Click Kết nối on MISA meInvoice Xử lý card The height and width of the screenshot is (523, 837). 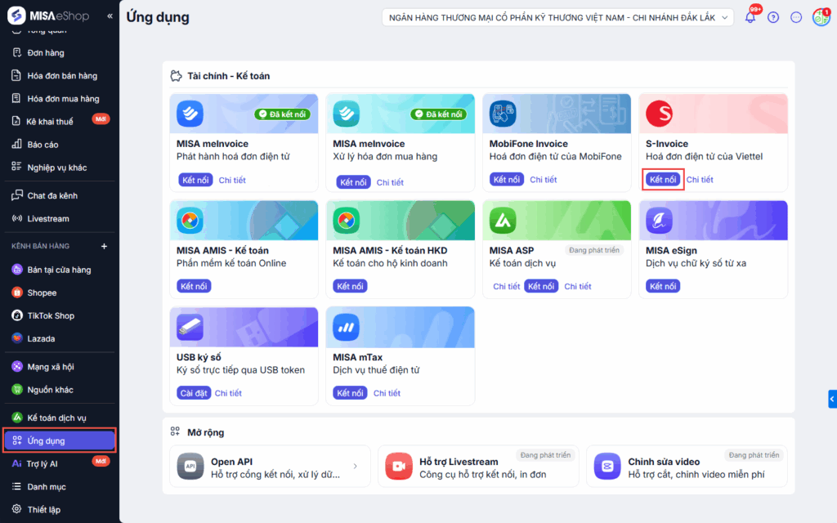(x=353, y=182)
